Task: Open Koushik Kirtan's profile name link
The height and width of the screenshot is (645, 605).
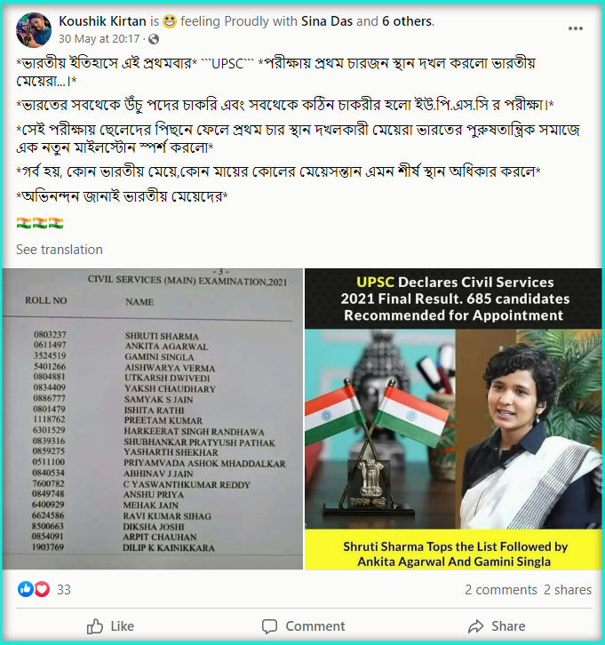Action: pyautogui.click(x=102, y=21)
